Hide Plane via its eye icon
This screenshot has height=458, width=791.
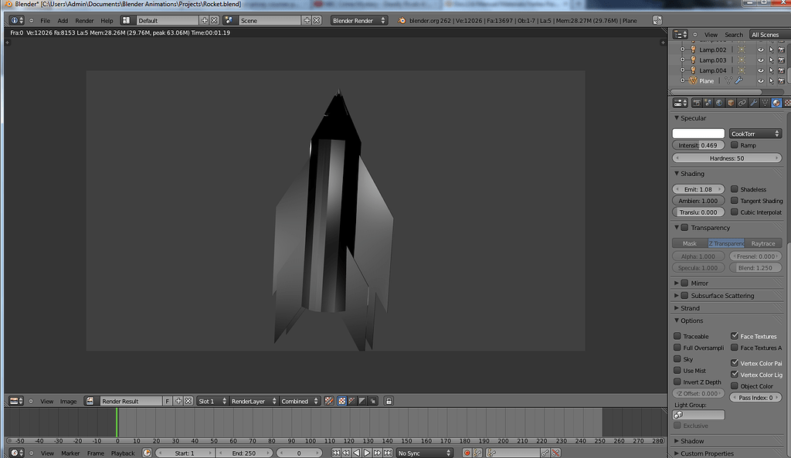coord(761,80)
